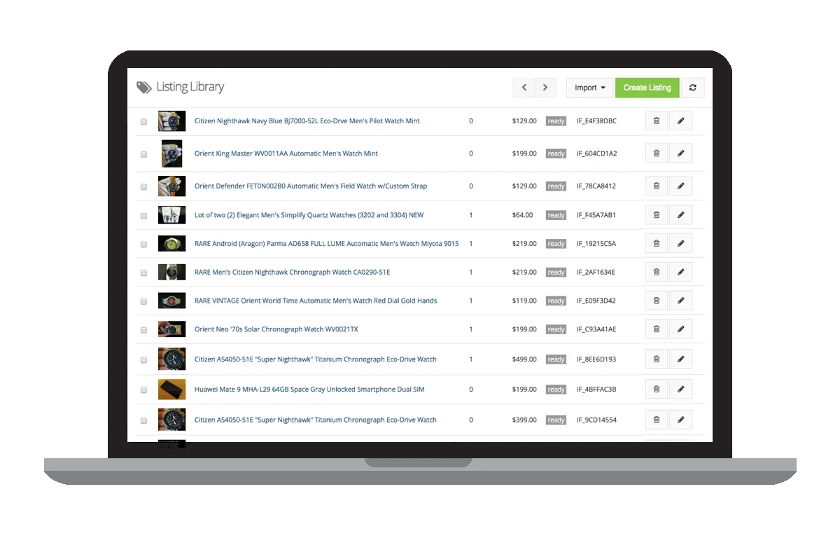Open RARE Android Parma AD658 listing link

pyautogui.click(x=327, y=244)
